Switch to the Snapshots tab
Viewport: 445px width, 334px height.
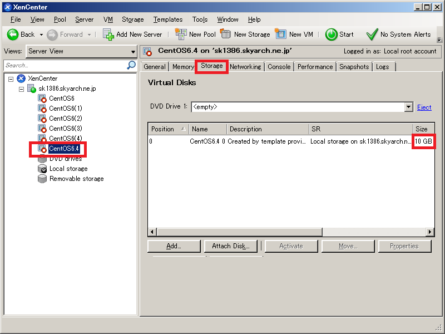point(354,67)
